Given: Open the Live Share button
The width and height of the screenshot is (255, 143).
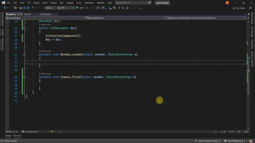Looking at the screenshot, I should coord(239,8).
